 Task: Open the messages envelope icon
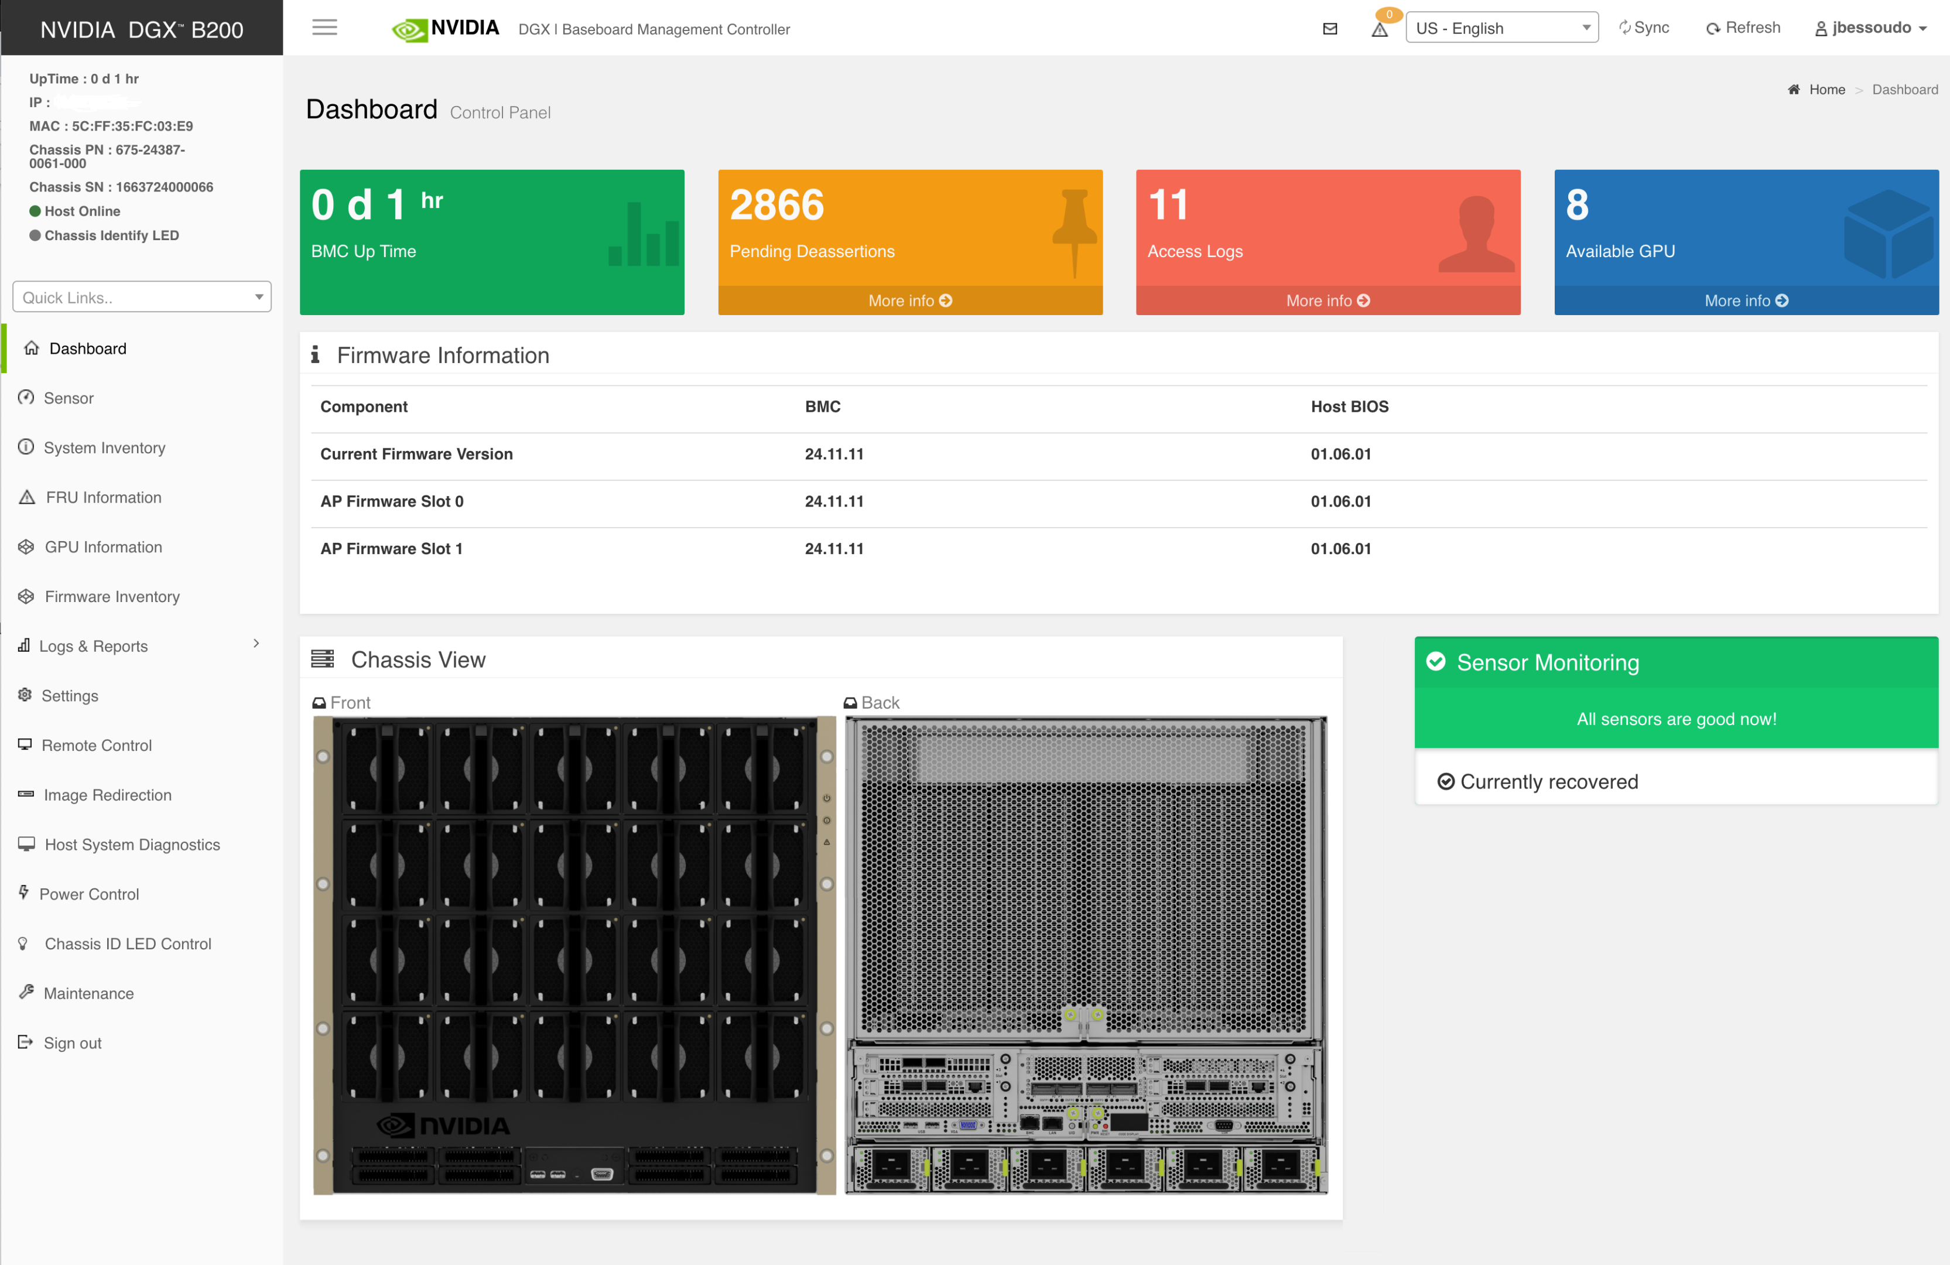tap(1330, 29)
